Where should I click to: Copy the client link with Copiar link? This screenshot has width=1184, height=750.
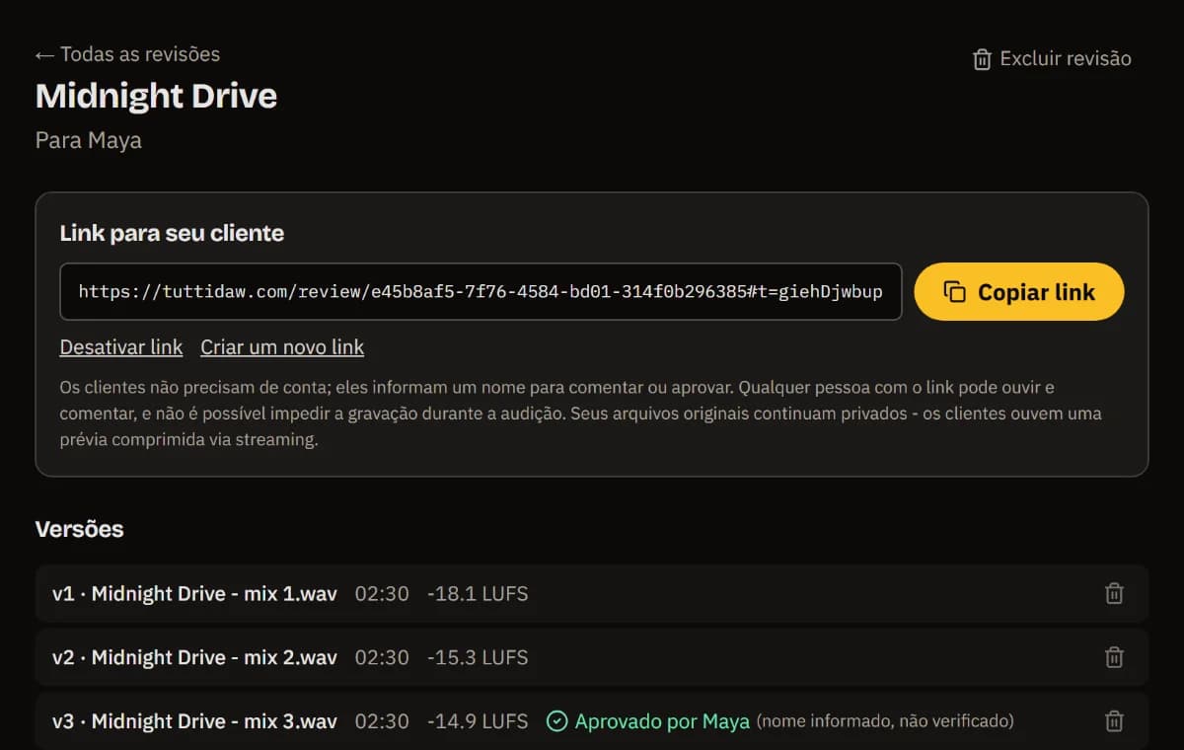[x=1019, y=292]
